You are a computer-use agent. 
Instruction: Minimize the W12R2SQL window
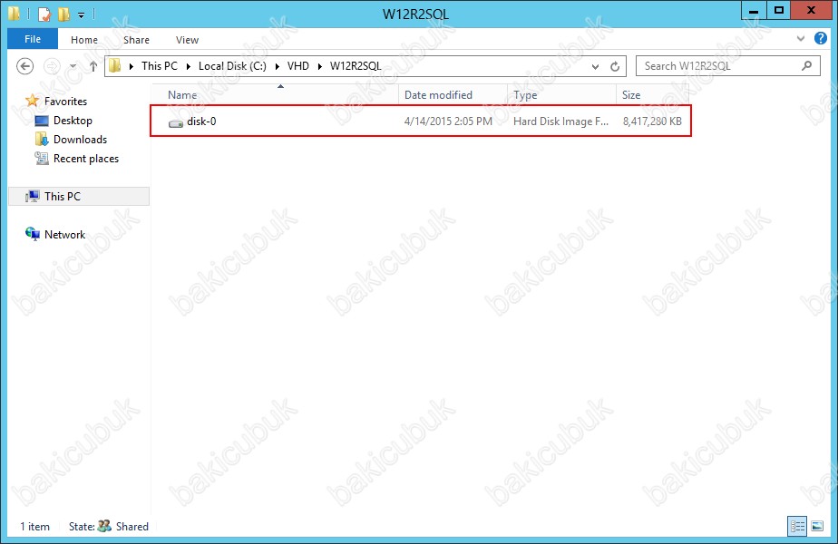coord(754,10)
